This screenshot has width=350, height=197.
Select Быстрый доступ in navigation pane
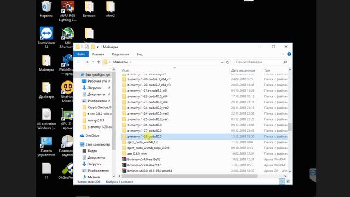[x=95, y=74]
